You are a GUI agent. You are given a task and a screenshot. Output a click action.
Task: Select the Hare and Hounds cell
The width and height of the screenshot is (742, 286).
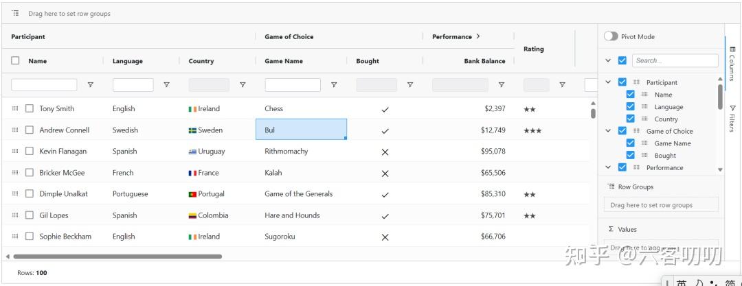click(x=301, y=215)
